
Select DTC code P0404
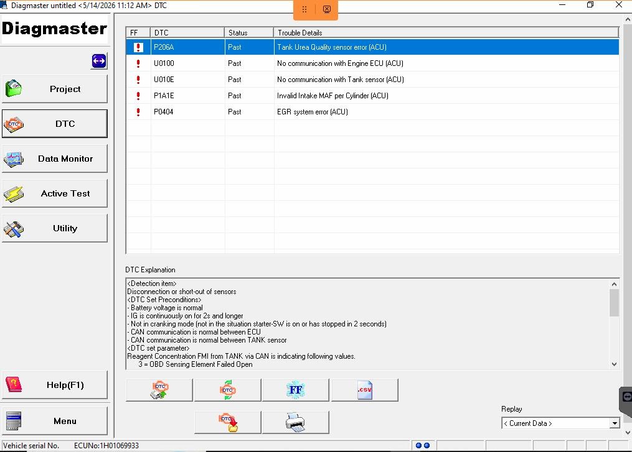pos(163,111)
